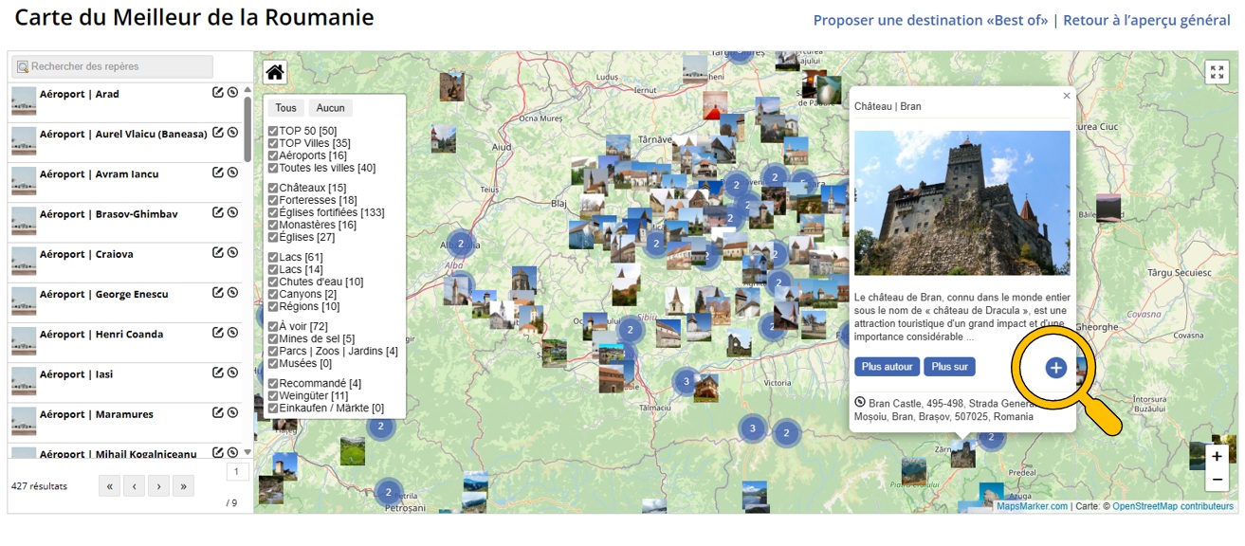Image resolution: width=1245 pixels, height=546 pixels.
Task: Click the home icon on the map
Action: point(275,73)
